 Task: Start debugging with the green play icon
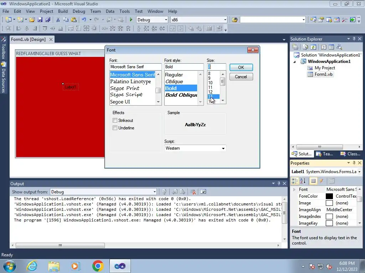[x=131, y=20]
